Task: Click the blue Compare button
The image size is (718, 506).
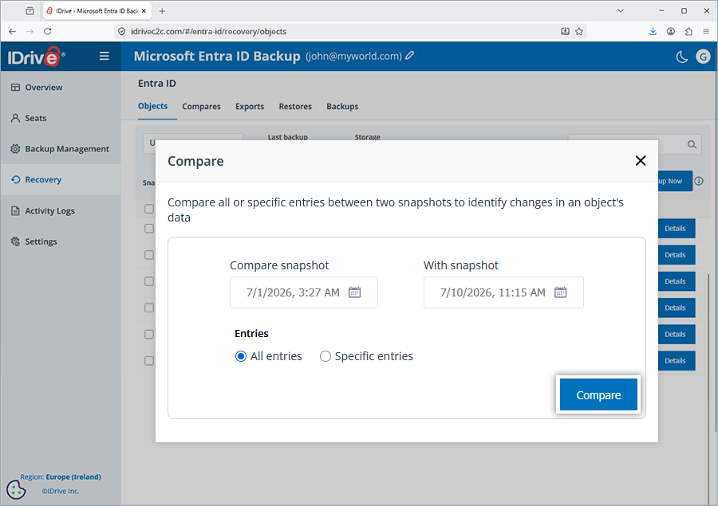Action: 598,394
